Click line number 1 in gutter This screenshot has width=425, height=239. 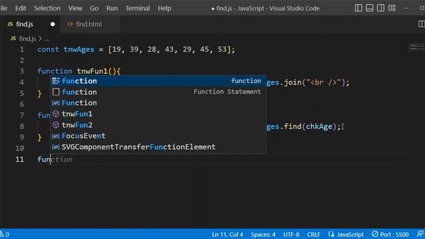[x=22, y=49]
